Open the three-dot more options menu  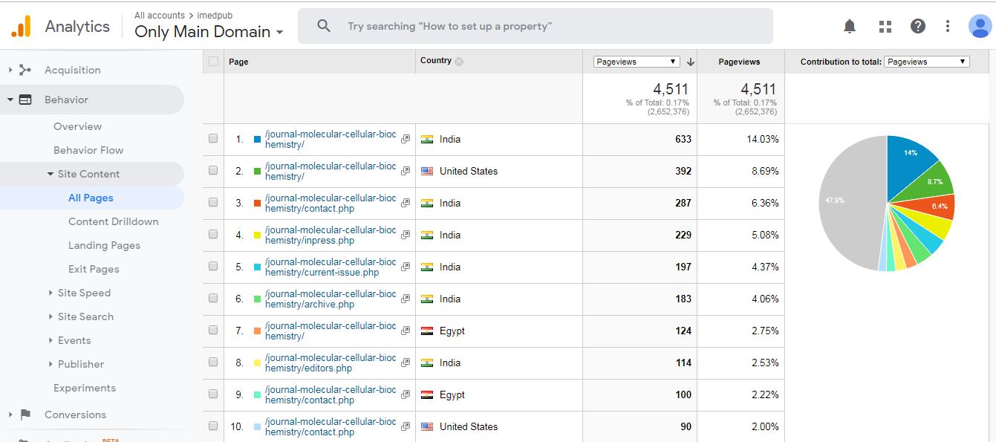point(948,27)
